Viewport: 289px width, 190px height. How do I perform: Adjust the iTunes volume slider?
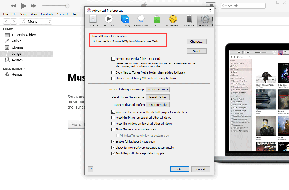point(56,6)
